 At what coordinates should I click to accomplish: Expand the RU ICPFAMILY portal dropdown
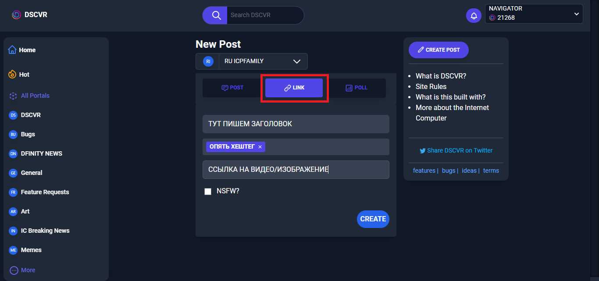coord(296,61)
